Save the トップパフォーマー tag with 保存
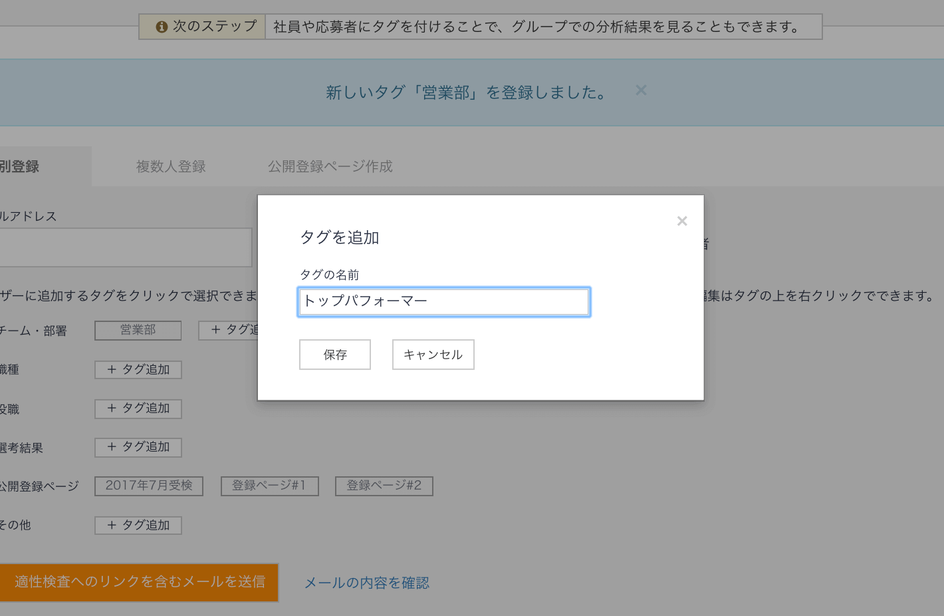This screenshot has width=944, height=616. pos(334,355)
